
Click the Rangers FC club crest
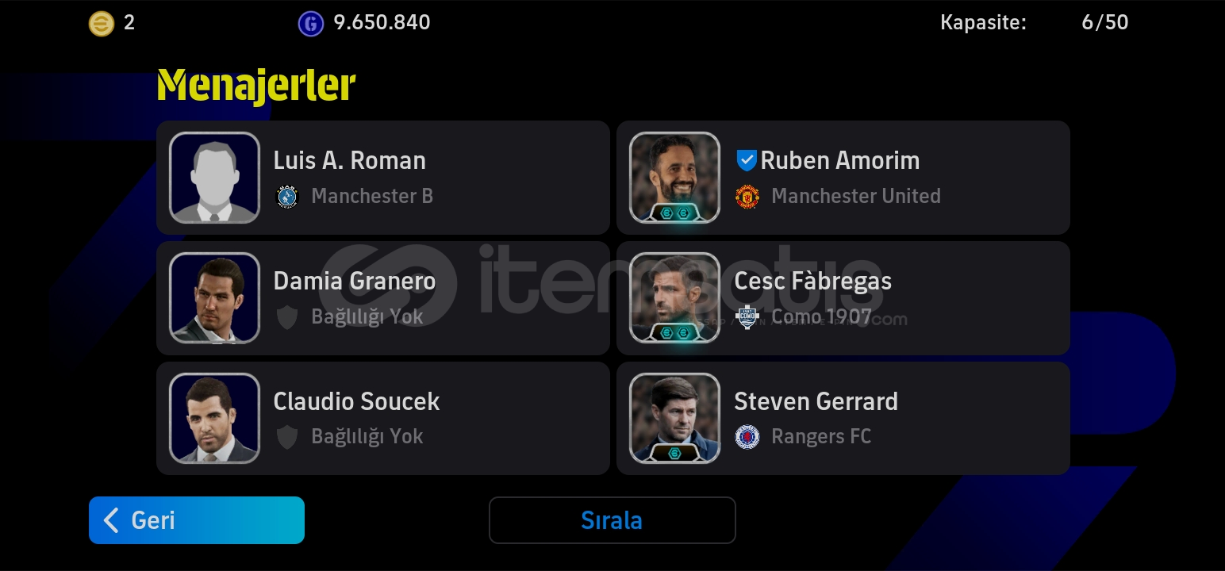pos(747,436)
